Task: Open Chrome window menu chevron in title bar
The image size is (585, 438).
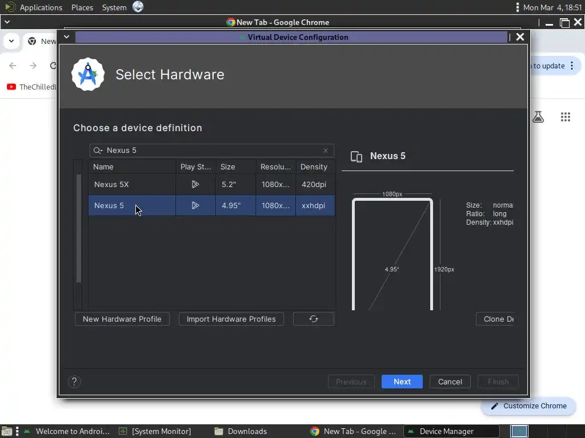Action: point(7,22)
